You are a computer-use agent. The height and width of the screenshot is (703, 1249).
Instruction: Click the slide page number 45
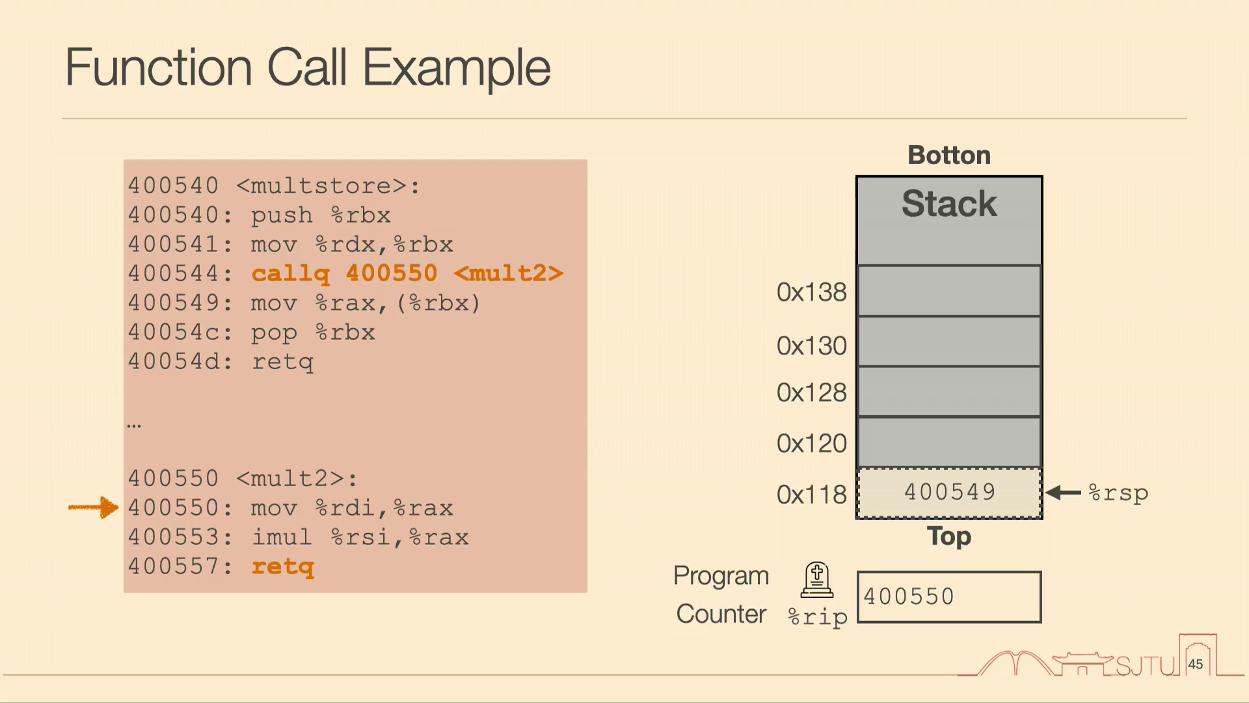point(1196,664)
